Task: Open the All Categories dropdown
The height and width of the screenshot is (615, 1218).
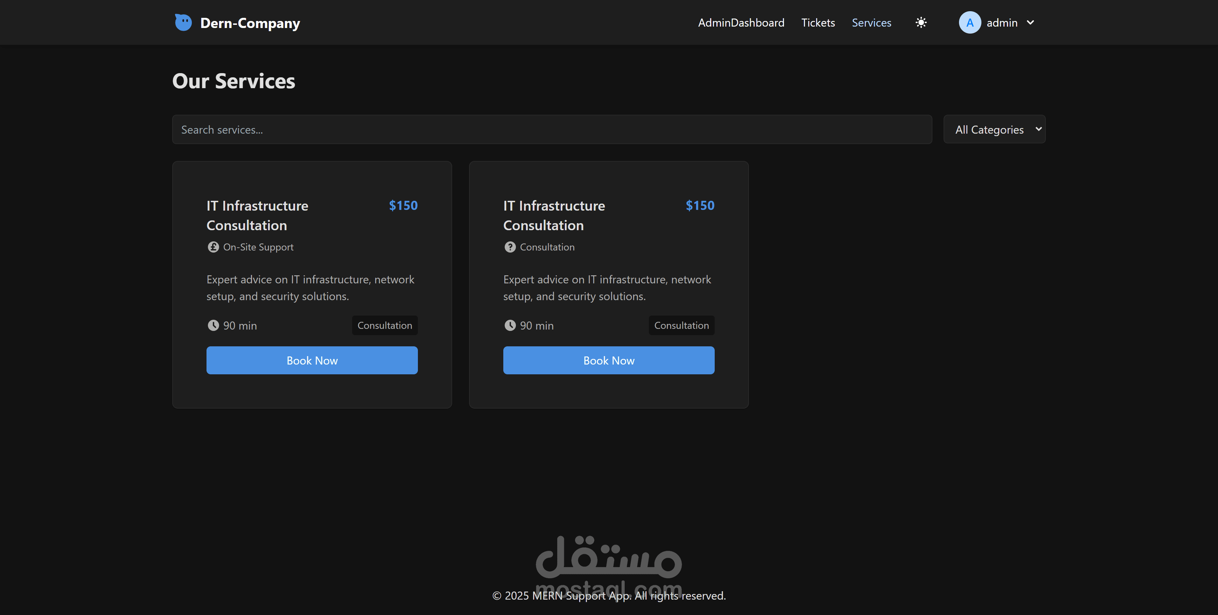Action: point(994,129)
